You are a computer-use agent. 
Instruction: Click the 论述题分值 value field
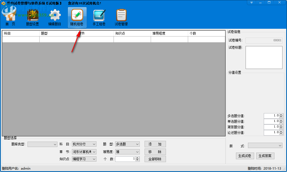[x=272, y=133]
